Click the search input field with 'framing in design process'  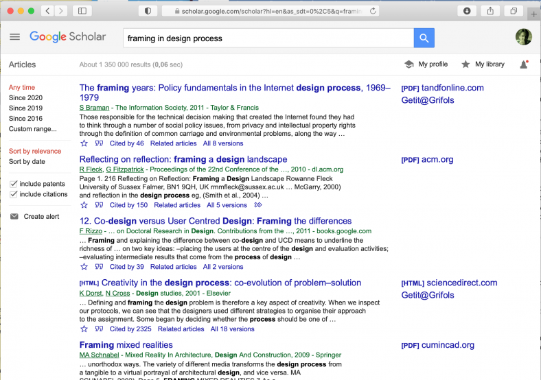coord(268,38)
